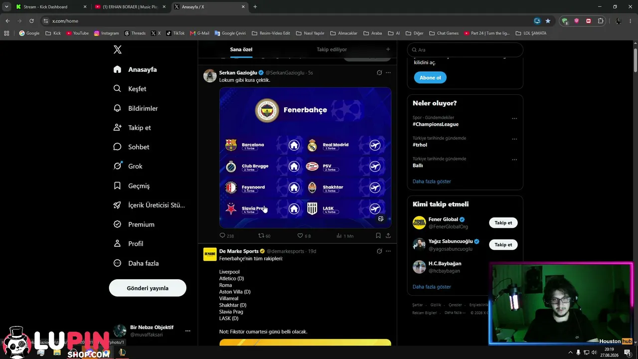
Task: Switch to Stream - Kick Dashboard browser tab
Action: (51, 7)
